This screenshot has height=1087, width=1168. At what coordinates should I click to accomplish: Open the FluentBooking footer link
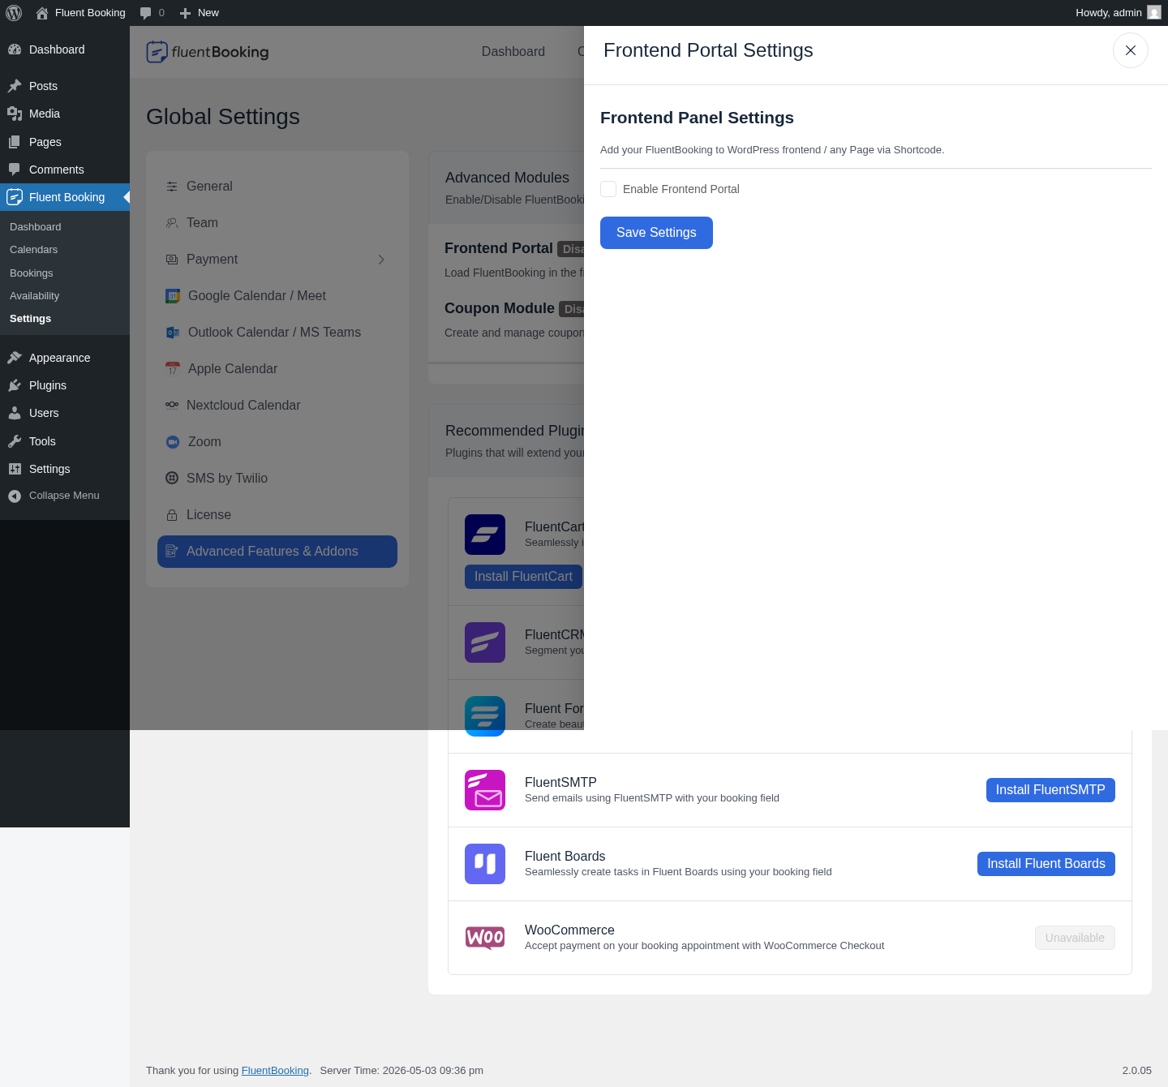[x=275, y=1071]
